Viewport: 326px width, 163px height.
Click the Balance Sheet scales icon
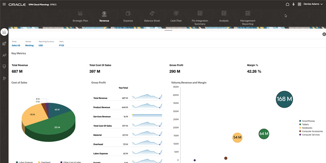pyautogui.click(x=152, y=13)
